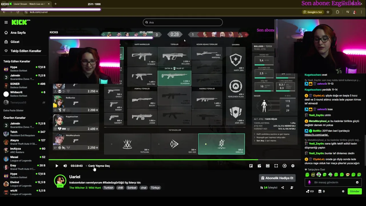
Task: Focus the Ara search field
Action: [183, 22]
